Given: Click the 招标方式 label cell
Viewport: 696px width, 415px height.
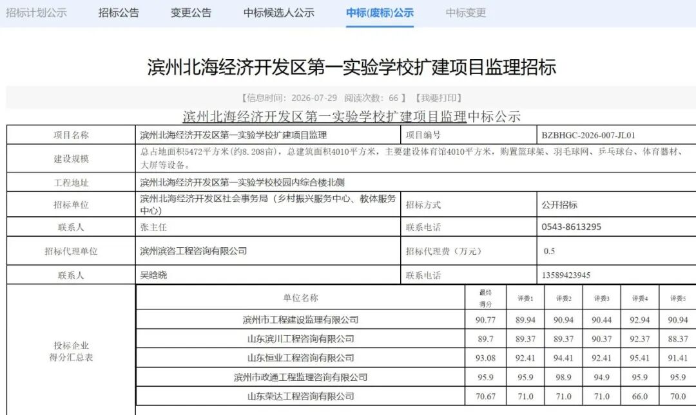Looking at the screenshot, I should (x=469, y=205).
